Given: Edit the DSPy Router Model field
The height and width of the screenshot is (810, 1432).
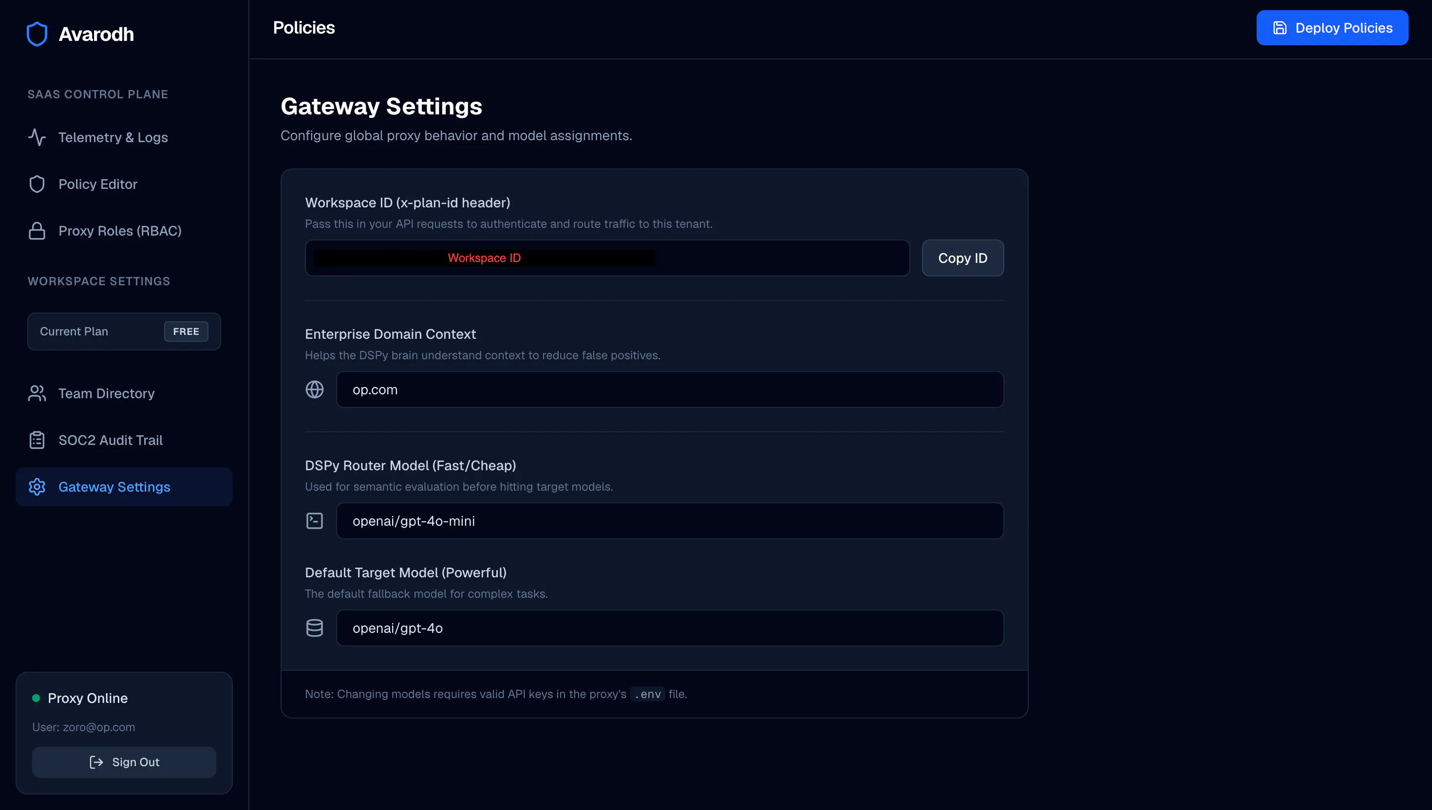Looking at the screenshot, I should tap(670, 521).
